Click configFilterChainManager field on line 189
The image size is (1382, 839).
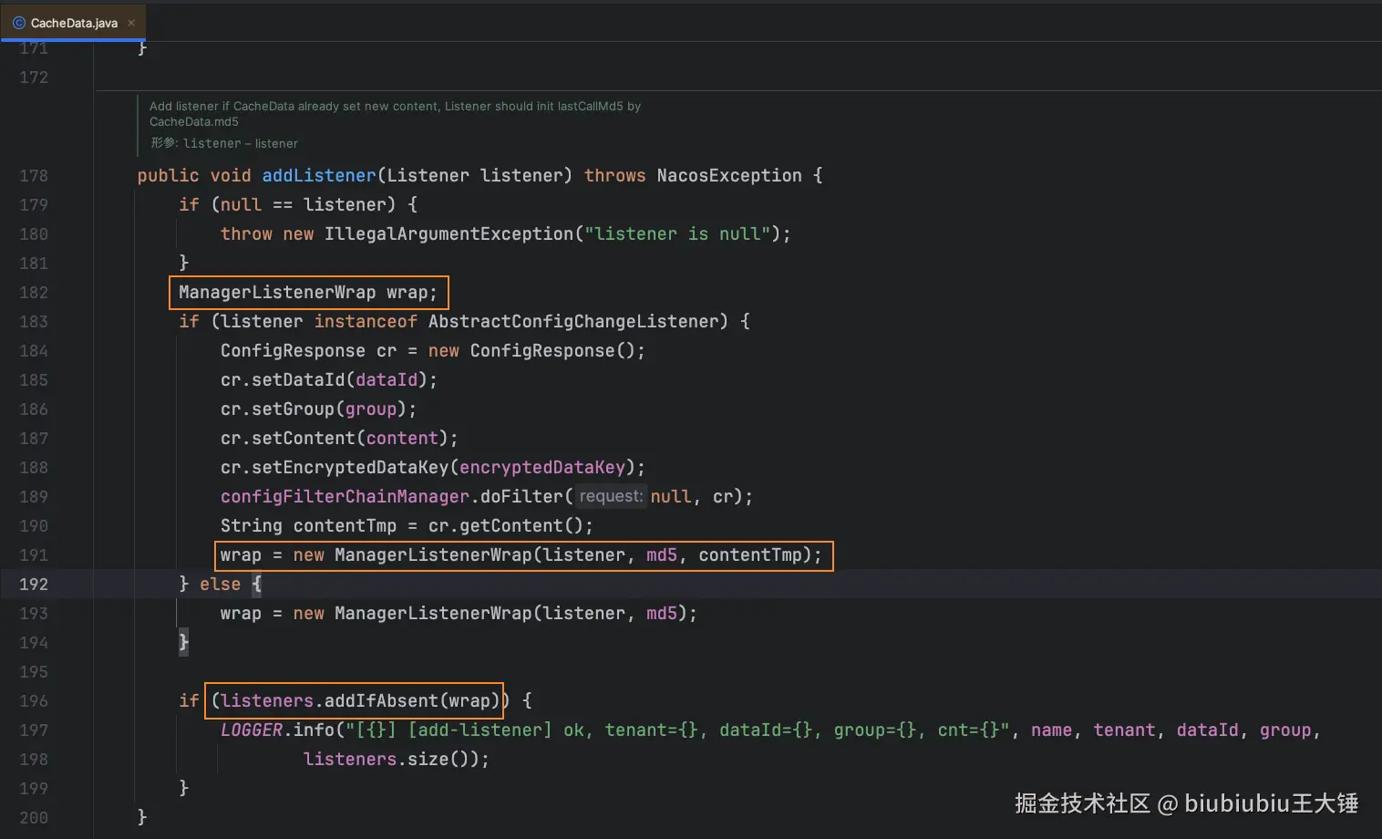pos(345,497)
